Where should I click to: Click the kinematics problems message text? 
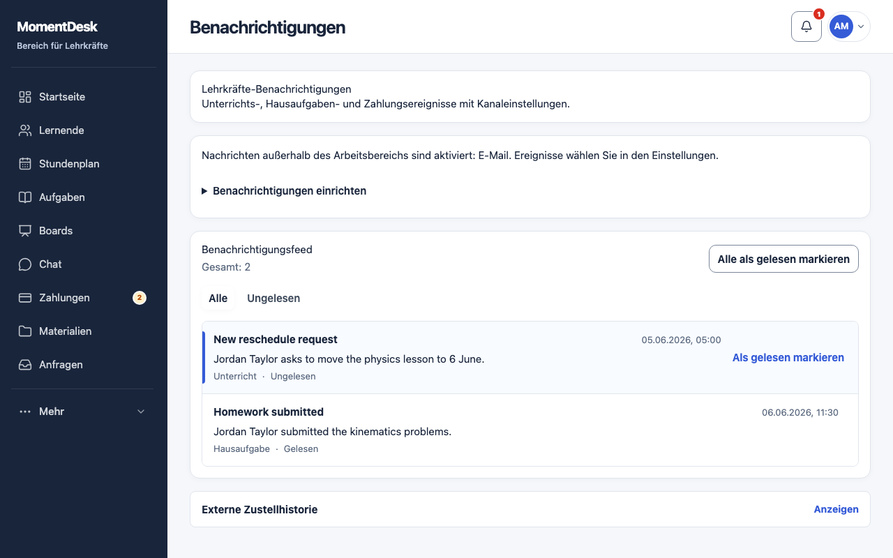click(332, 432)
